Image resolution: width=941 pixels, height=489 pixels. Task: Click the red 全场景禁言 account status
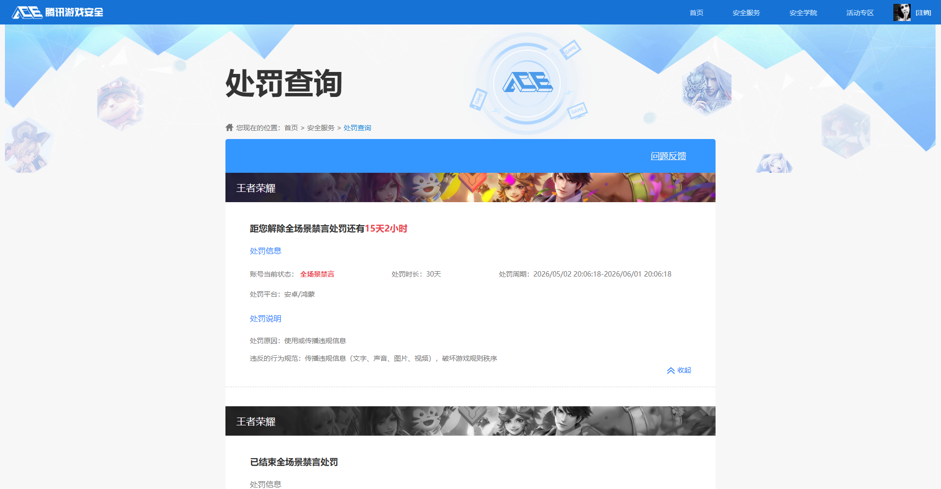pyautogui.click(x=317, y=274)
